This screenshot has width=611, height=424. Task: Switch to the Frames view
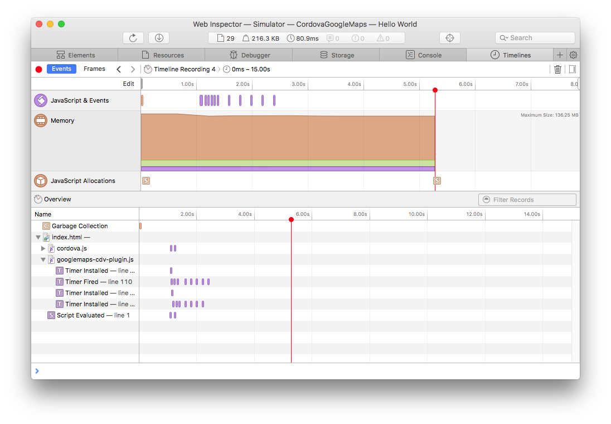click(x=94, y=69)
